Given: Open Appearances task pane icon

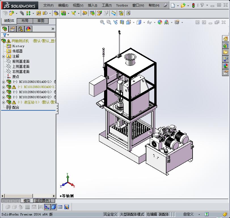Looking at the screenshot, I should click(225, 66).
